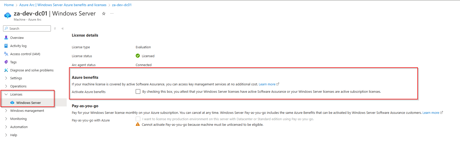460x156 pixels.
Task: Open Learn more link under Pay-as-you-go
Action: (431, 113)
